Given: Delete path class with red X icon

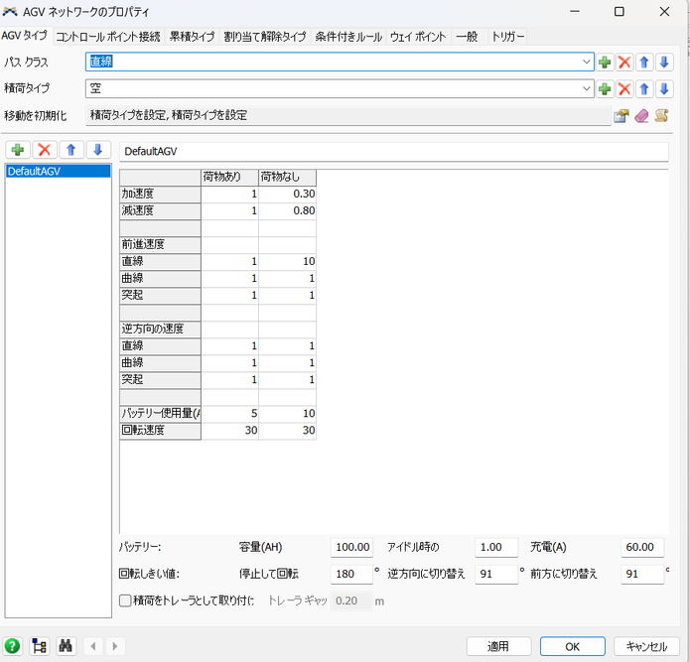Looking at the screenshot, I should click(624, 62).
